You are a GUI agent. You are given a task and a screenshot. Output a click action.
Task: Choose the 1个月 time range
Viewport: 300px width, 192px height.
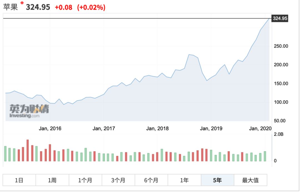point(85,180)
